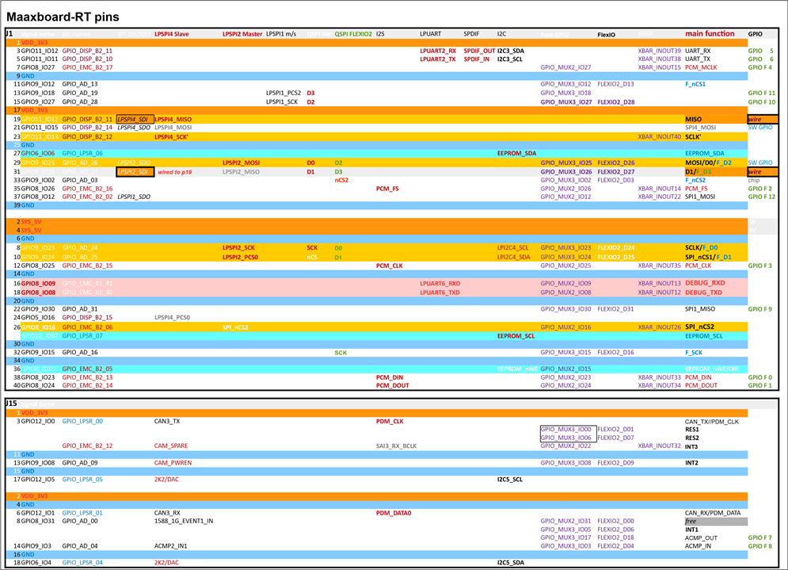
Task: Select the LPSPI1_SCK cell
Action: [x=282, y=101]
